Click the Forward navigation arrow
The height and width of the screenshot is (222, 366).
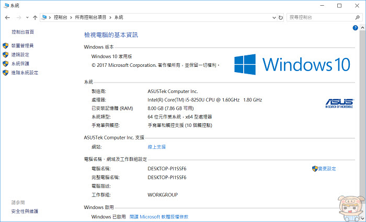tap(19, 17)
